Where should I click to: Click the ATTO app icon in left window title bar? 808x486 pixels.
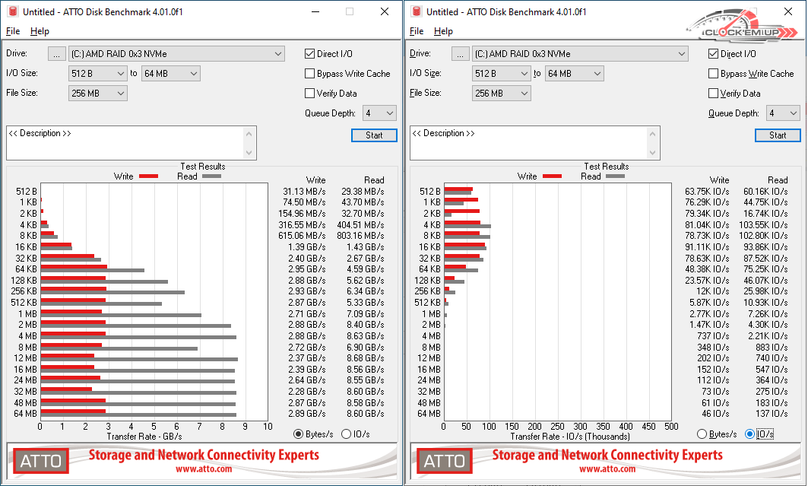coord(12,11)
